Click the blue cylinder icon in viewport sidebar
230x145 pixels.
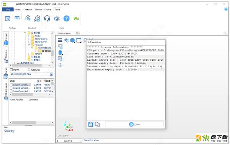coord(60,53)
